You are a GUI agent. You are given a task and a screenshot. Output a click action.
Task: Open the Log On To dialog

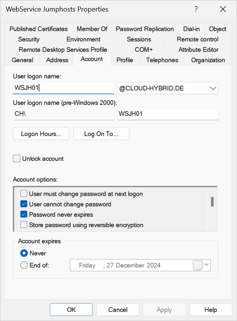coord(101,134)
